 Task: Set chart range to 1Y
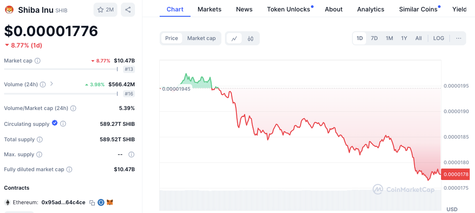pyautogui.click(x=404, y=38)
